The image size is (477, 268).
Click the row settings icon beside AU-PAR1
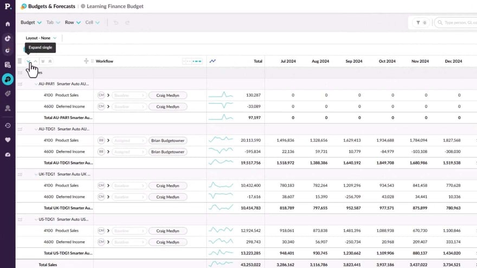[x=20, y=84]
